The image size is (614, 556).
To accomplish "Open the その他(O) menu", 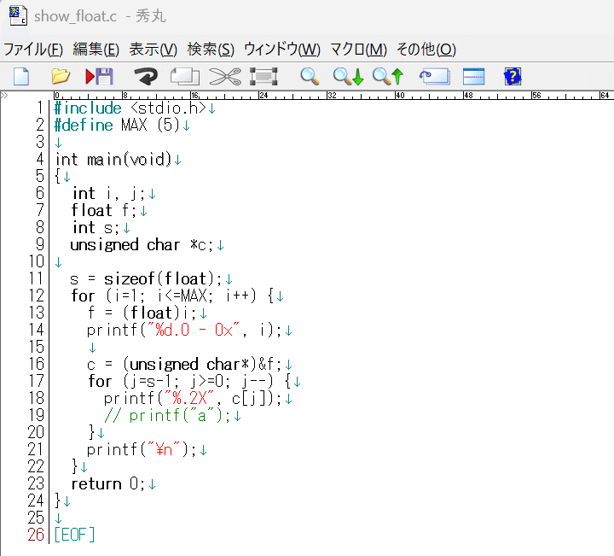I will (426, 50).
